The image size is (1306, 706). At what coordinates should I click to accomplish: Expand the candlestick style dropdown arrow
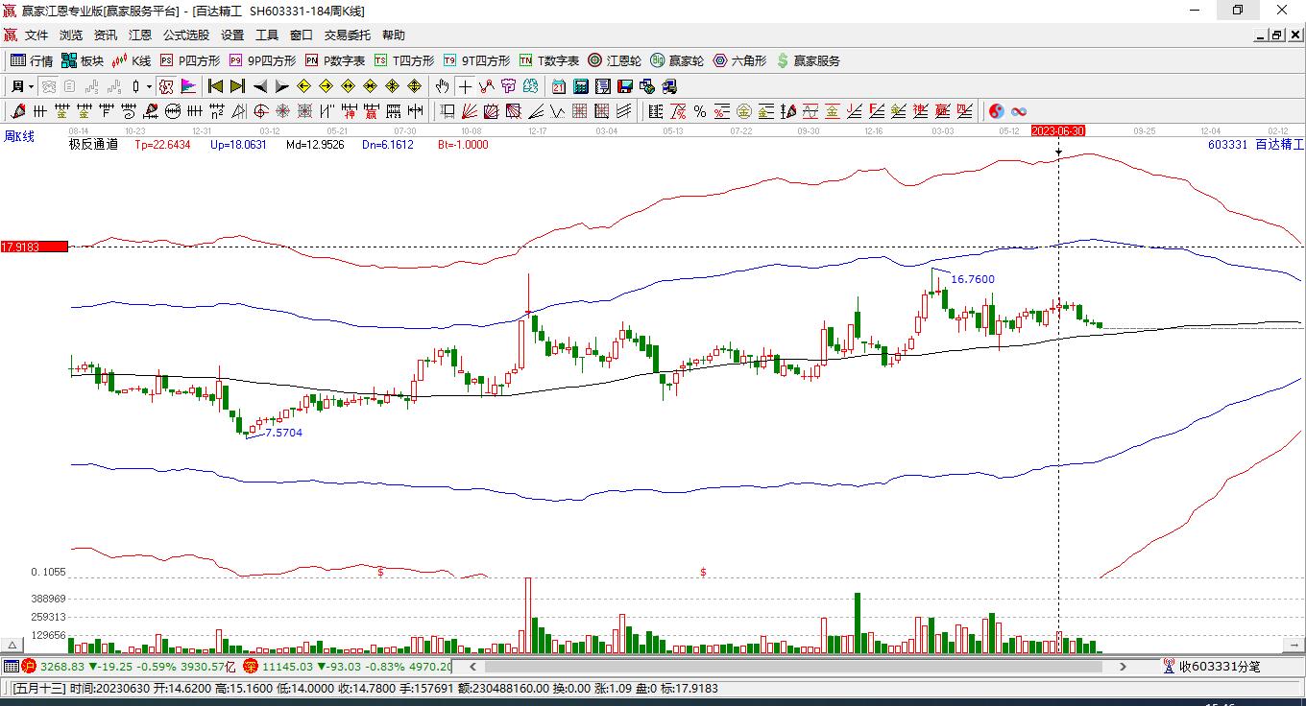coord(149,86)
